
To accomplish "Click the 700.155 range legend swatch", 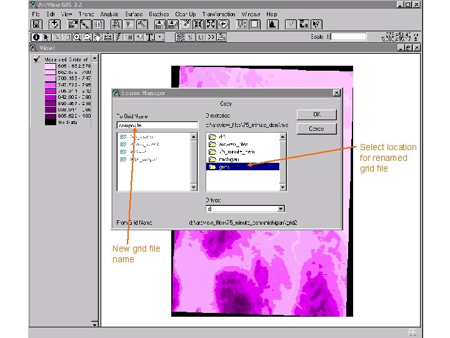I will coord(50,78).
